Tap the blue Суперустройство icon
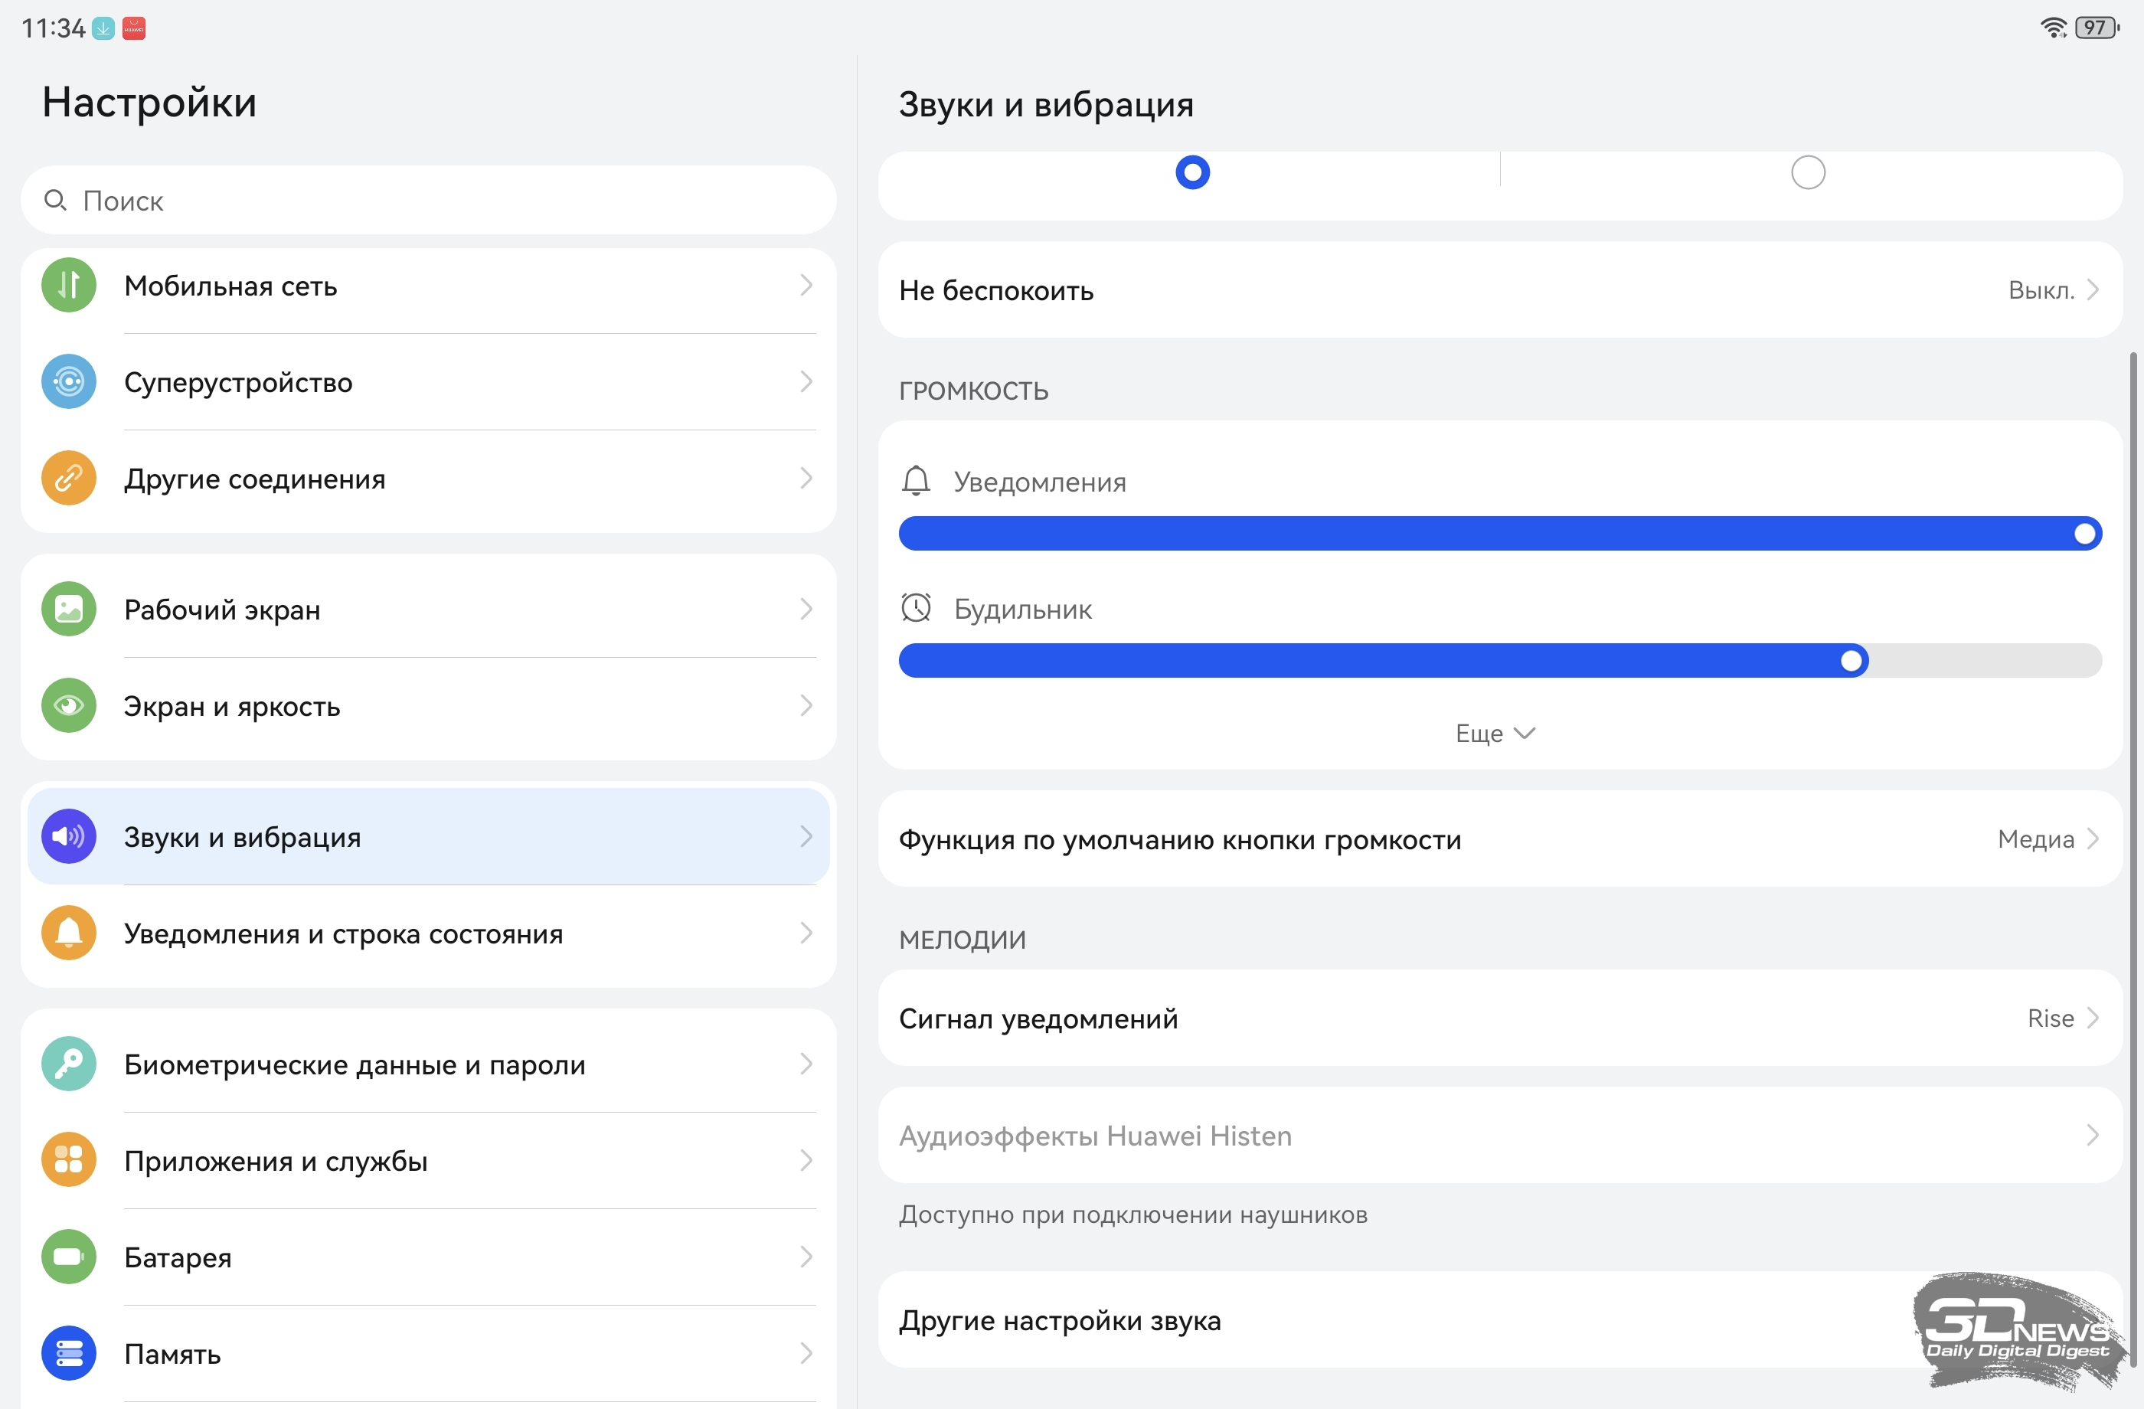 [68, 382]
